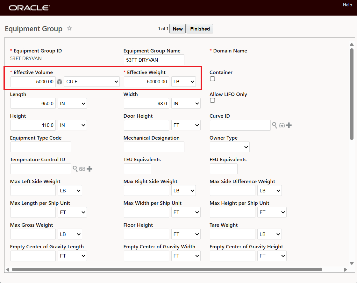Viewport: 357px width, 283px height.
Task: Open Effective Weight unit dropdown LB
Action: (183, 82)
